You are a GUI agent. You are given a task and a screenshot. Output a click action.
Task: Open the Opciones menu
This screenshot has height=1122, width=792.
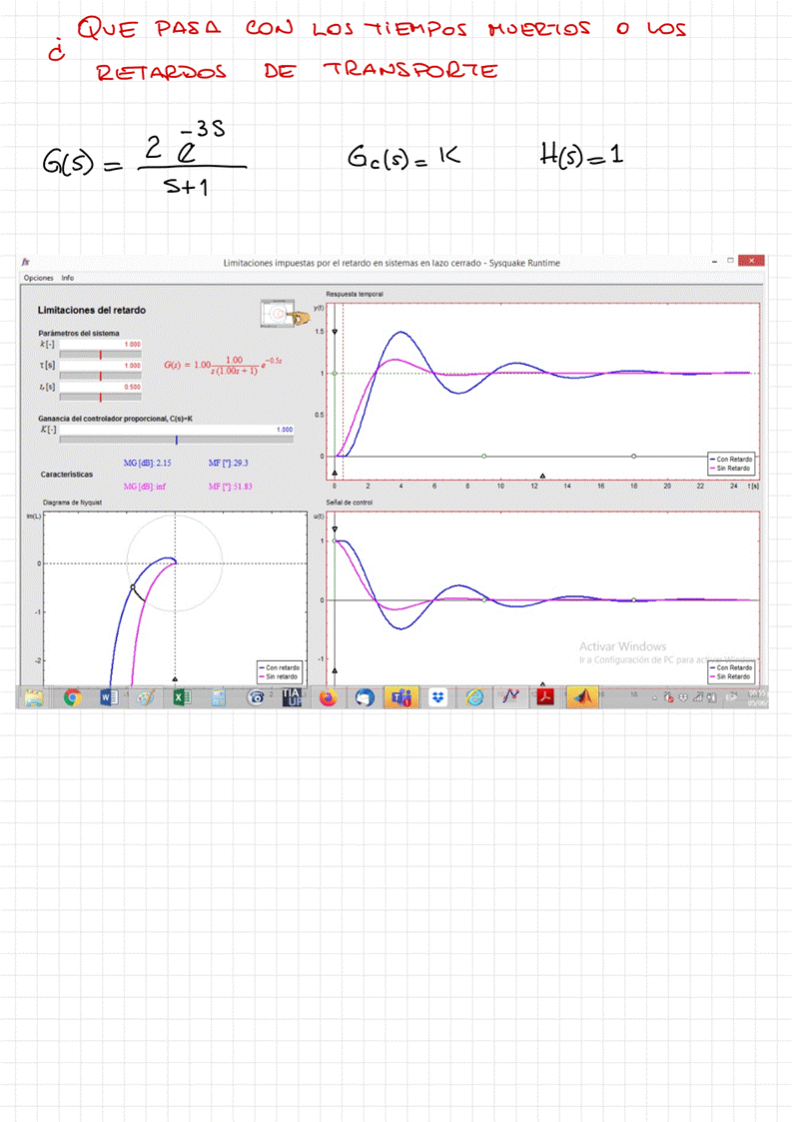[38, 278]
